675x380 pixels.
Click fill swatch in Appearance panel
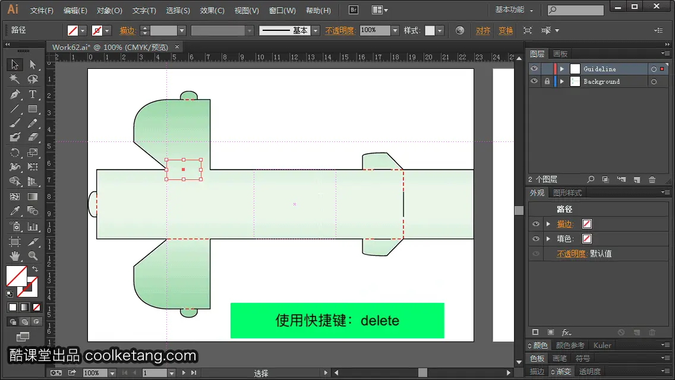pos(586,239)
